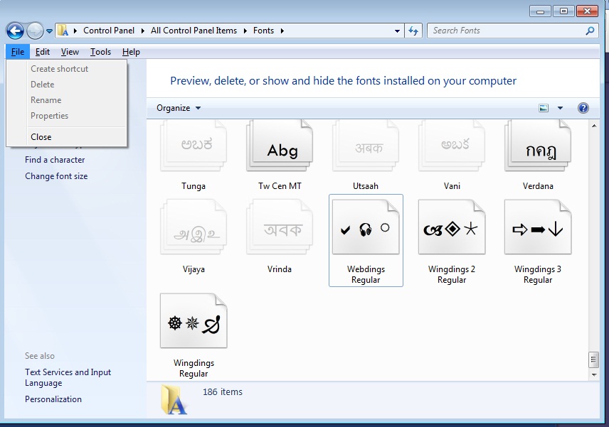Select the Wingdings 2 Regular font icon
Image resolution: width=609 pixels, height=427 pixels.
[452, 227]
